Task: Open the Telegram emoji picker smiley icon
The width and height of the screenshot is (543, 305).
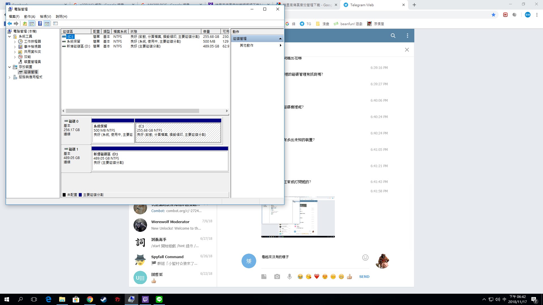Action: [365, 258]
